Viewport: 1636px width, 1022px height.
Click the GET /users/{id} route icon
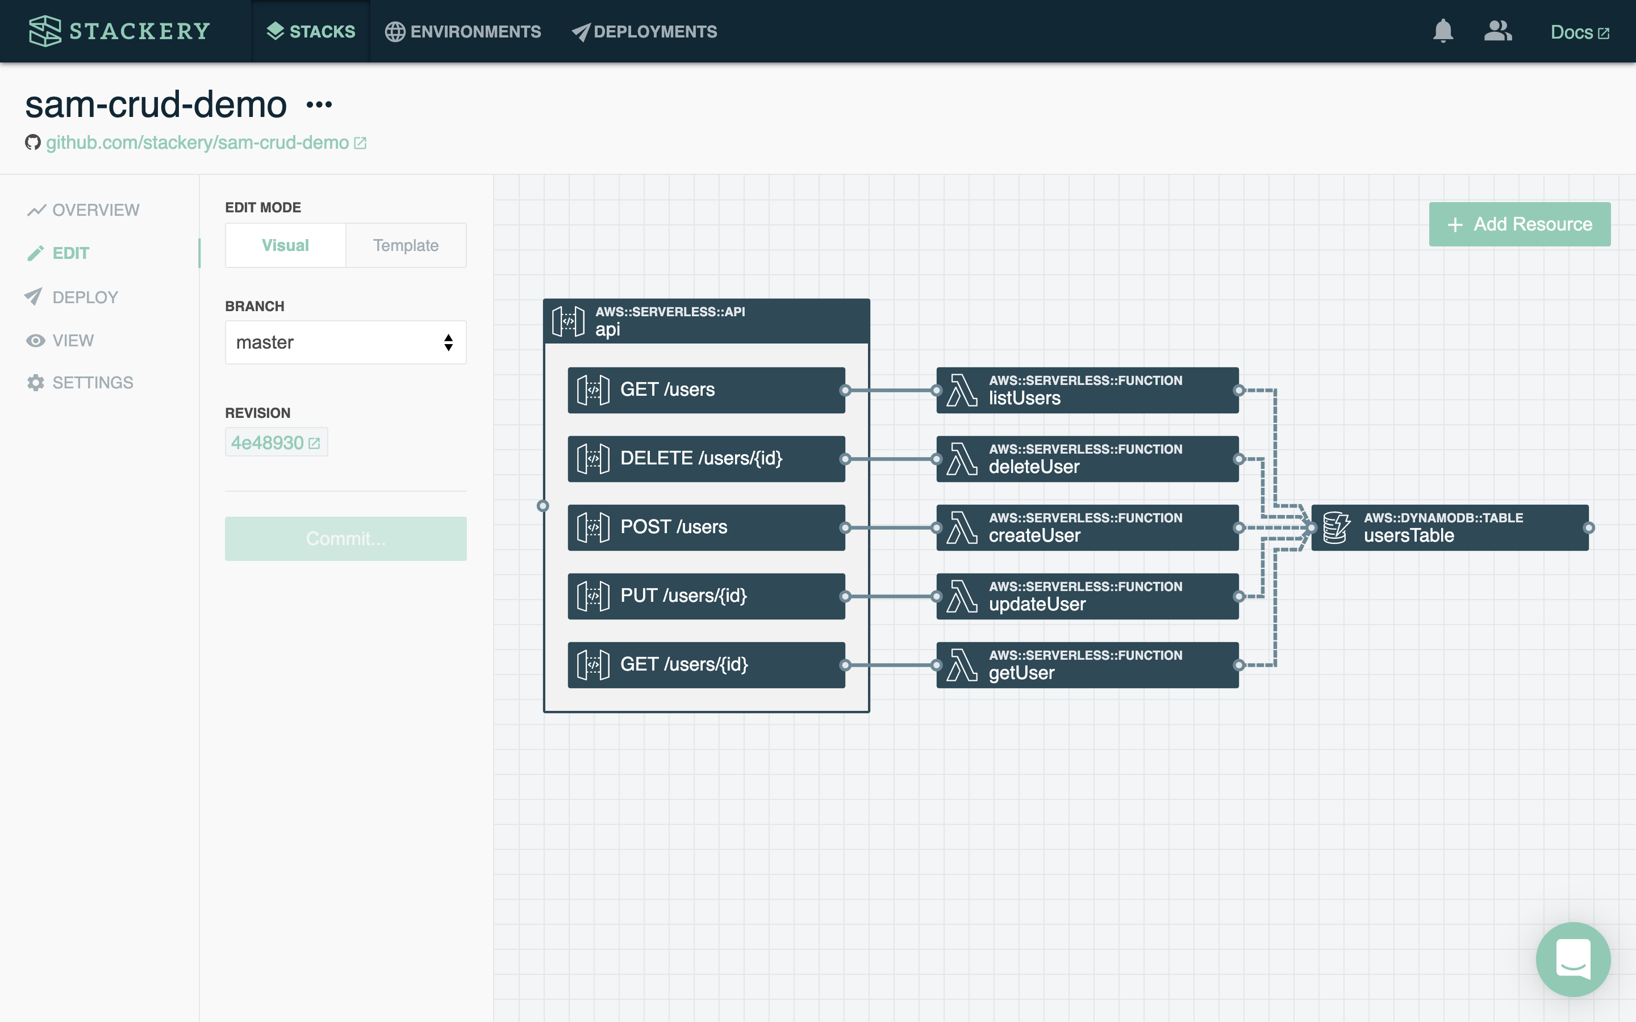click(x=593, y=665)
